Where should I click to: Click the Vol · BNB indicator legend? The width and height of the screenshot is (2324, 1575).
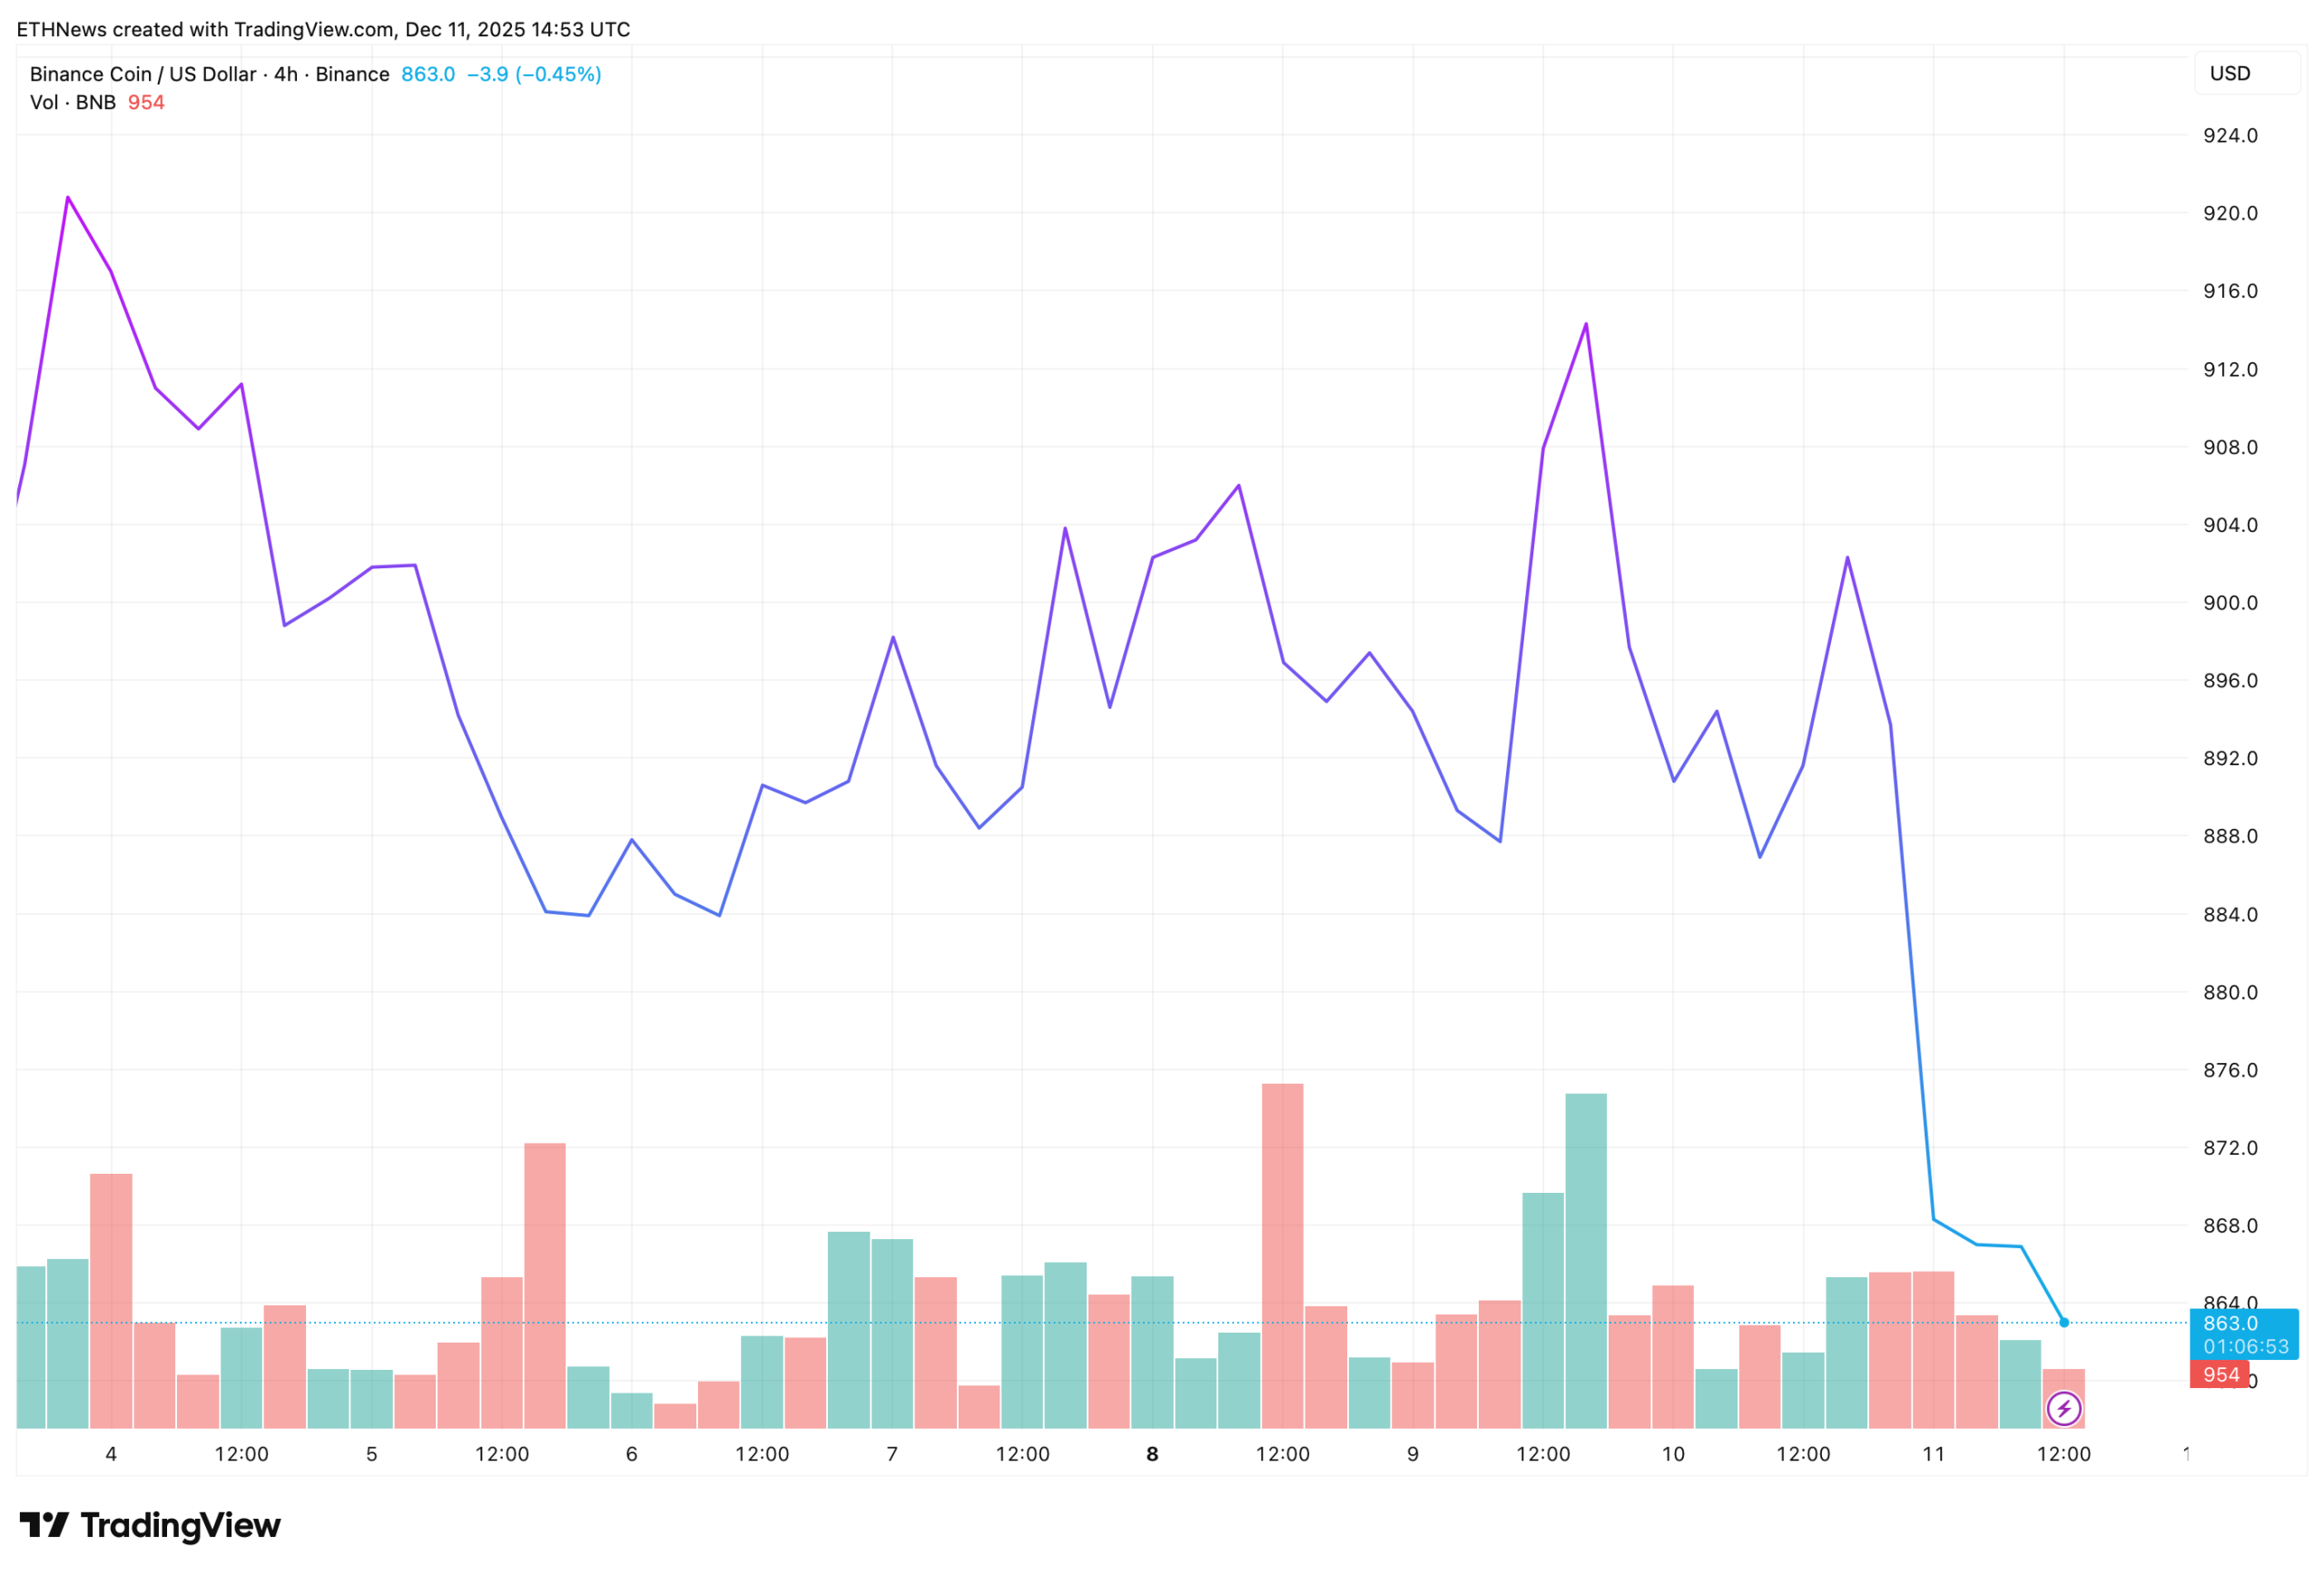72,103
